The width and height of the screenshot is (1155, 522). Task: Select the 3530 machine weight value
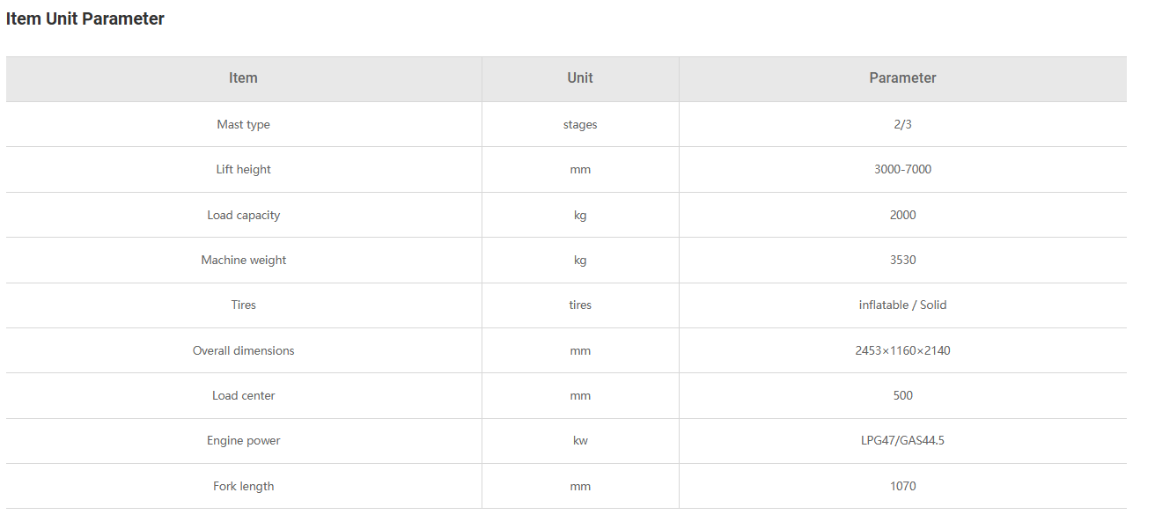click(x=902, y=260)
